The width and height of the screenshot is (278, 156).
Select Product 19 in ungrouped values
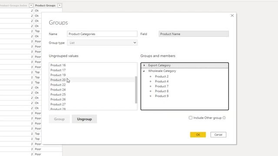point(92,75)
